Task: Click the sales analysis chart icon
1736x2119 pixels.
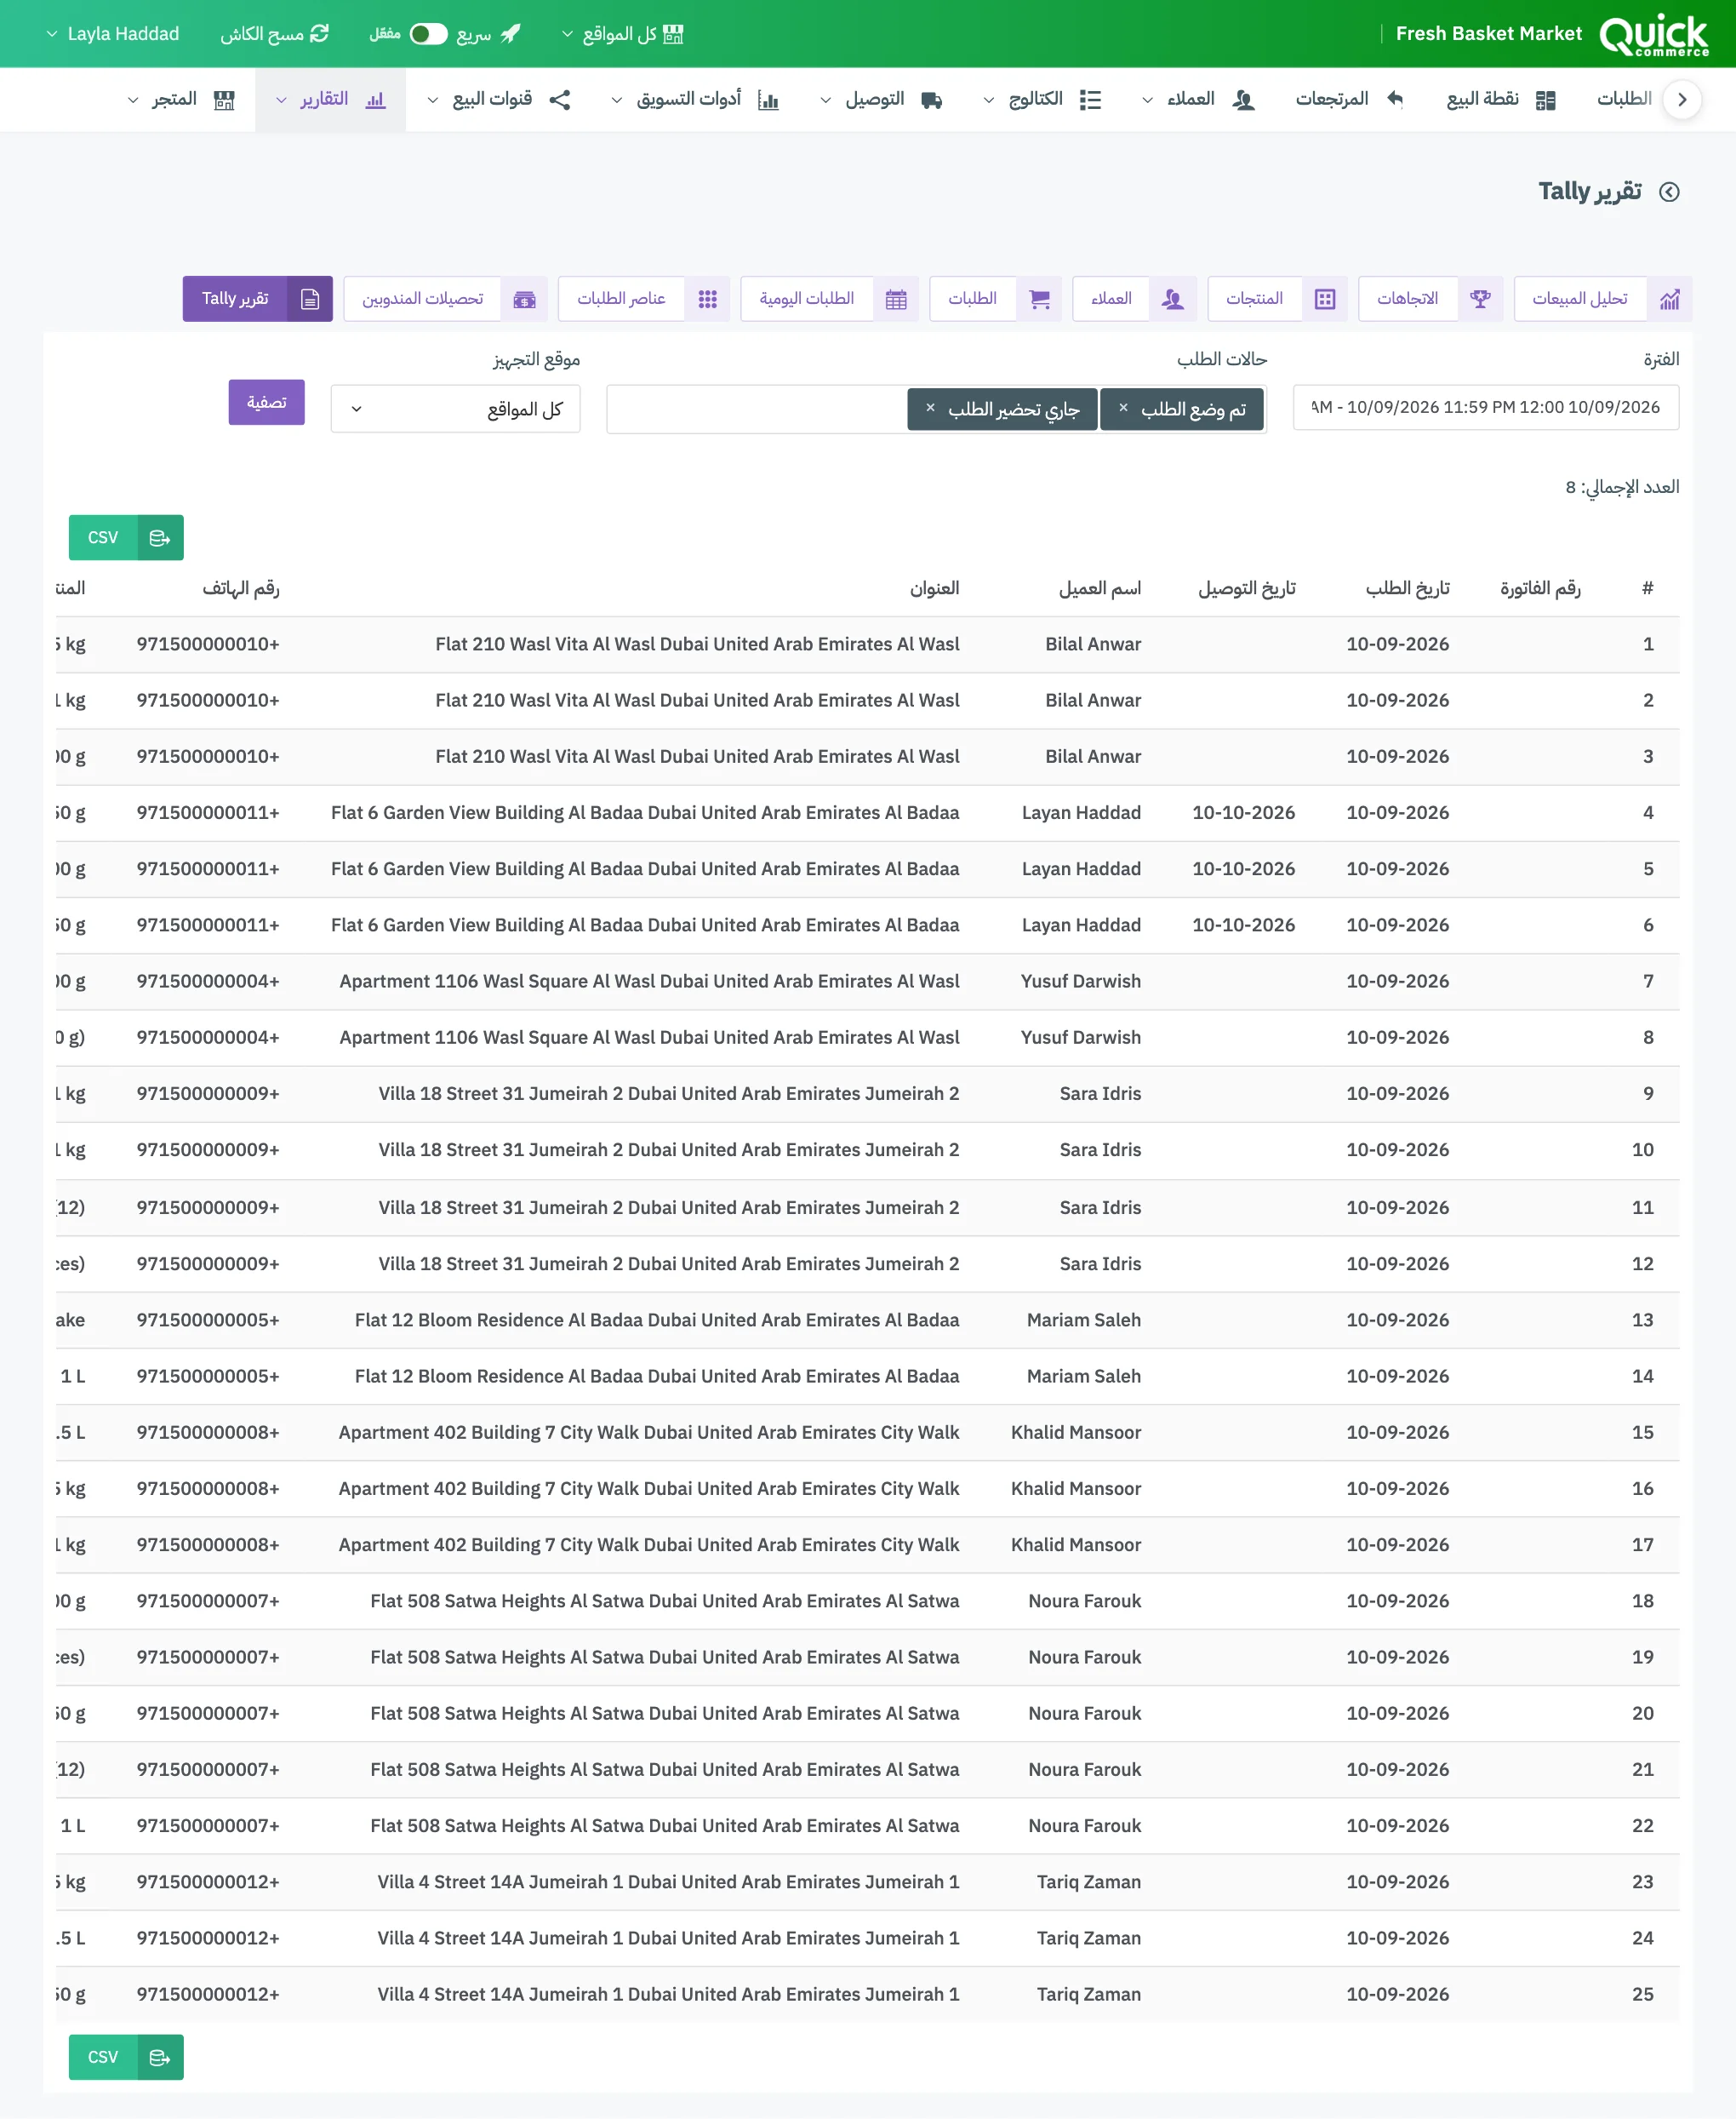Action: pos(1669,299)
